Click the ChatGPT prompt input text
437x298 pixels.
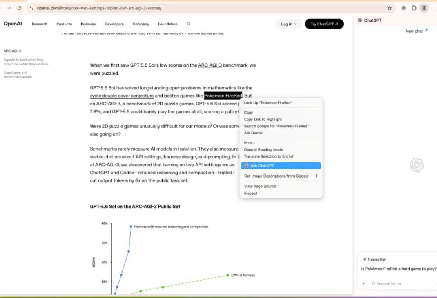tap(399, 269)
